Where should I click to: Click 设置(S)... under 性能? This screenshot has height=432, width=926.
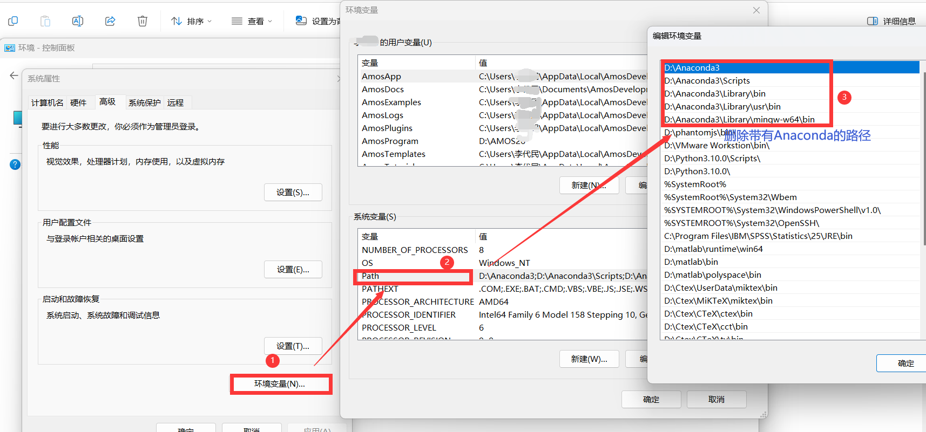coord(293,193)
